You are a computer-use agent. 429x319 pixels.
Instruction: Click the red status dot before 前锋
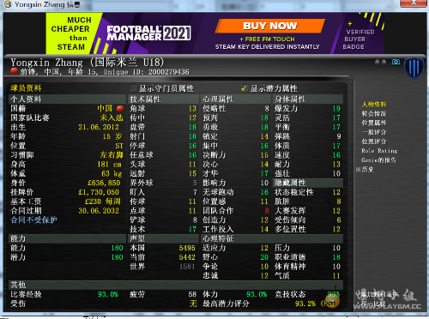[x=15, y=71]
